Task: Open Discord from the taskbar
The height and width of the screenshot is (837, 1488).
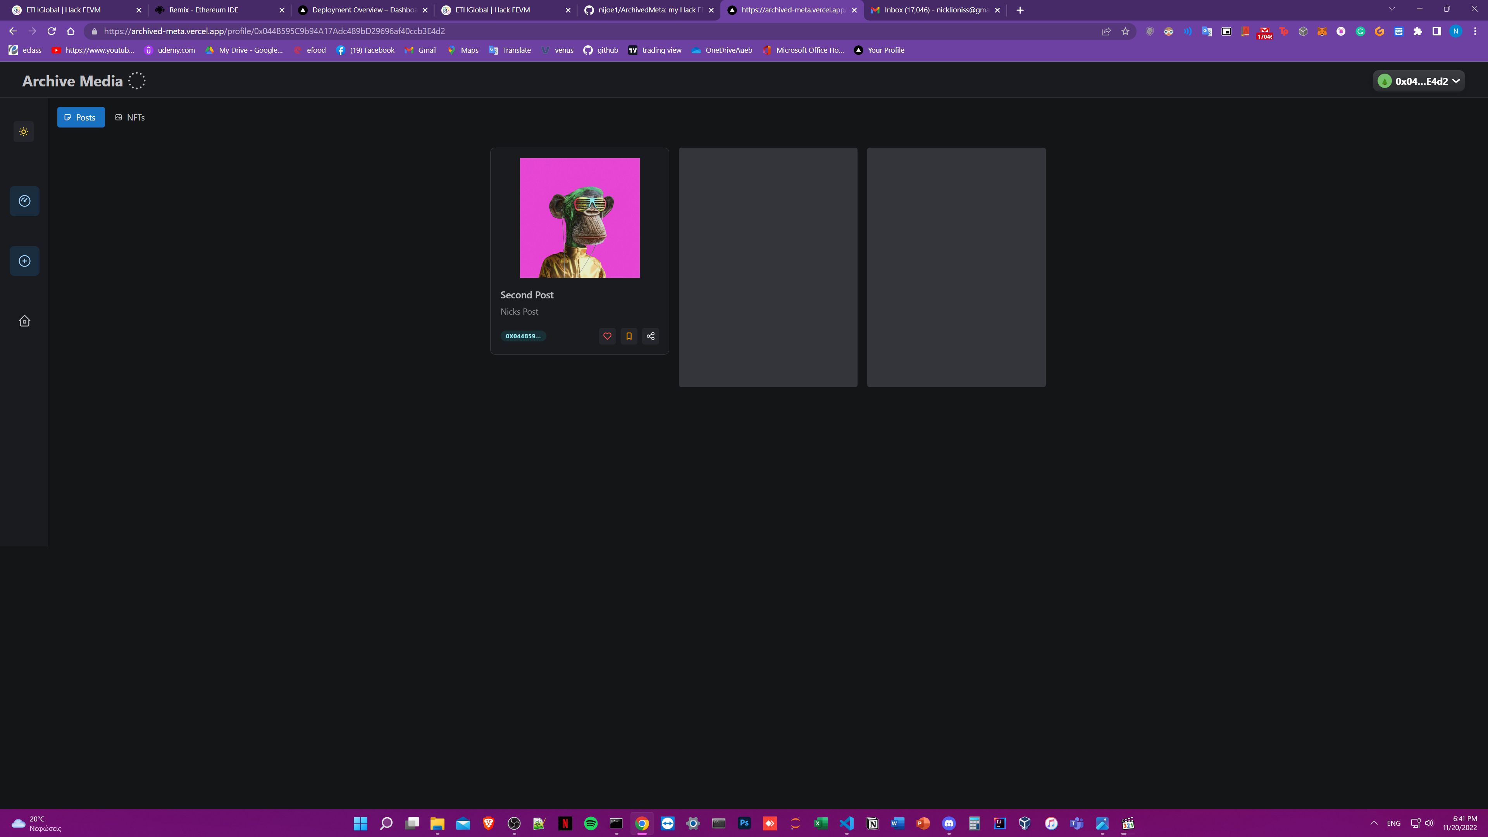Action: click(x=949, y=823)
